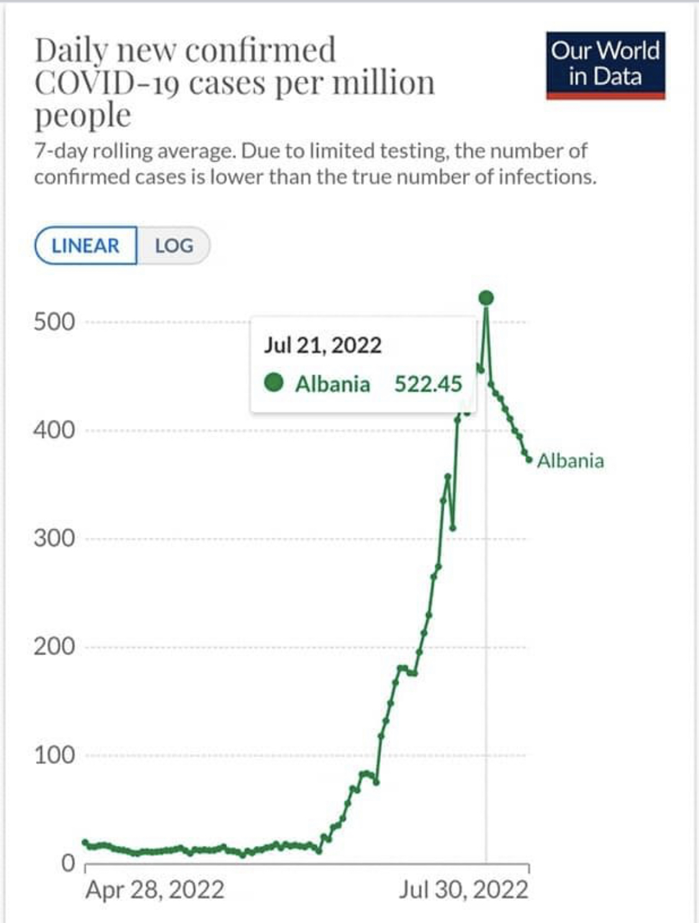Click the 100 y-axis label
The image size is (699, 923).
54,755
